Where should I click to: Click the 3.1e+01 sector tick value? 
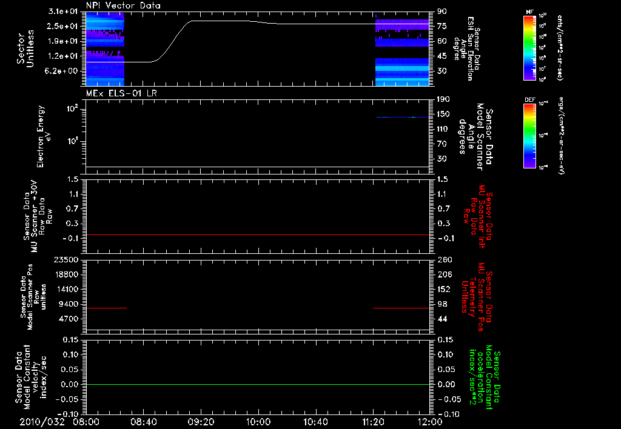pyautogui.click(x=63, y=12)
